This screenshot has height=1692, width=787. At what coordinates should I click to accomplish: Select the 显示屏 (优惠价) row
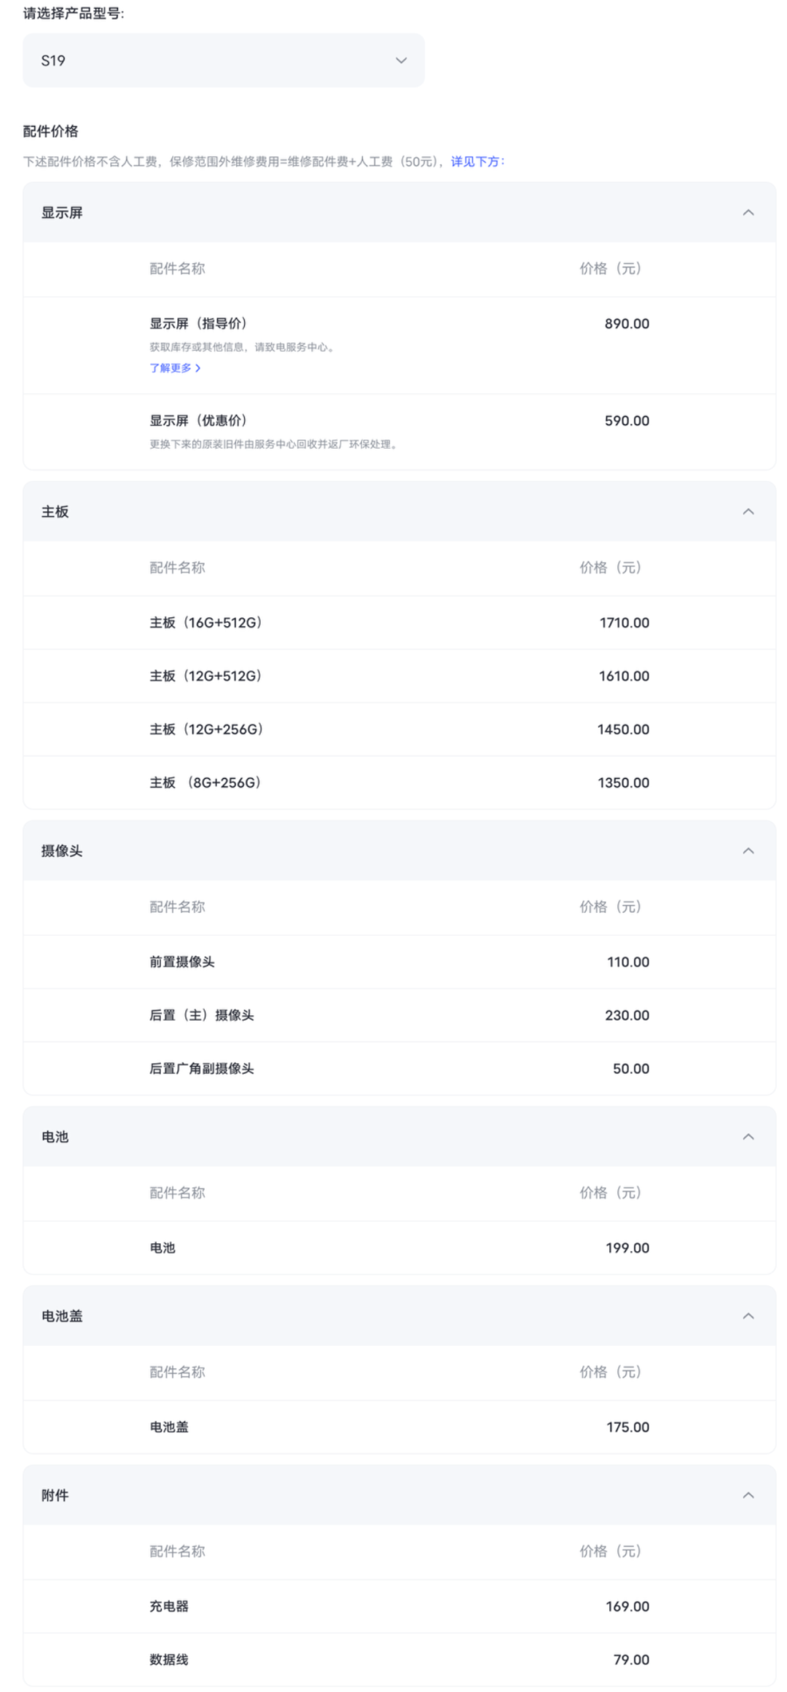coord(399,432)
